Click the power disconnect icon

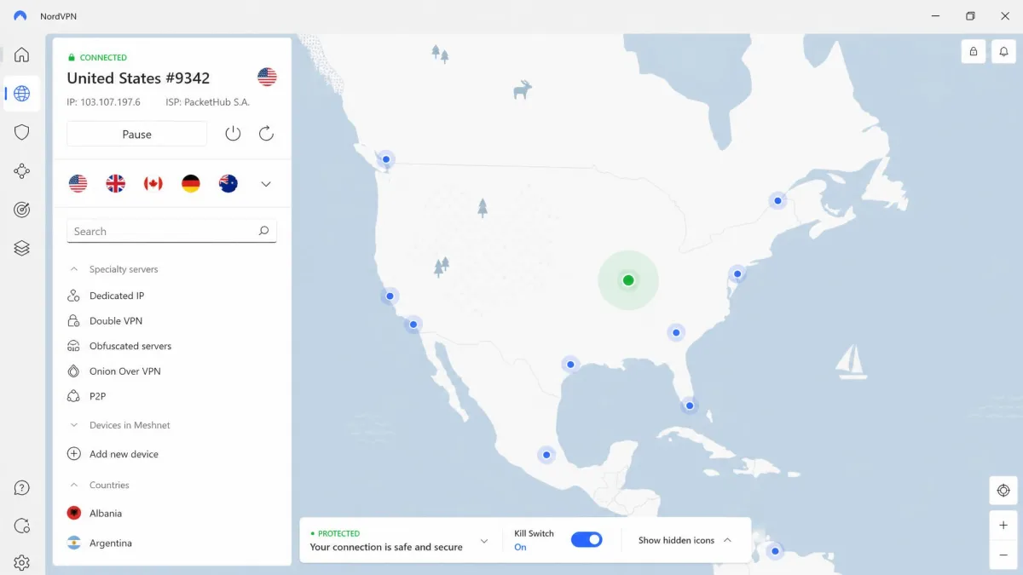click(x=233, y=134)
